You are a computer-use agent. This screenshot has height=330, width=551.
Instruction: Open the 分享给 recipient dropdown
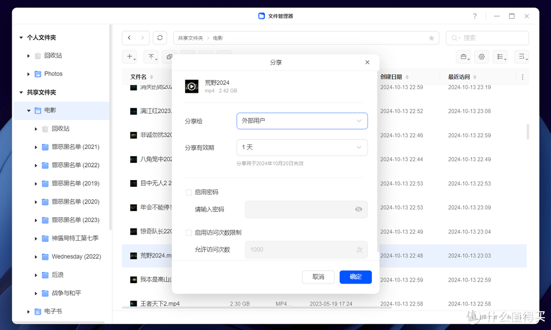coord(302,121)
